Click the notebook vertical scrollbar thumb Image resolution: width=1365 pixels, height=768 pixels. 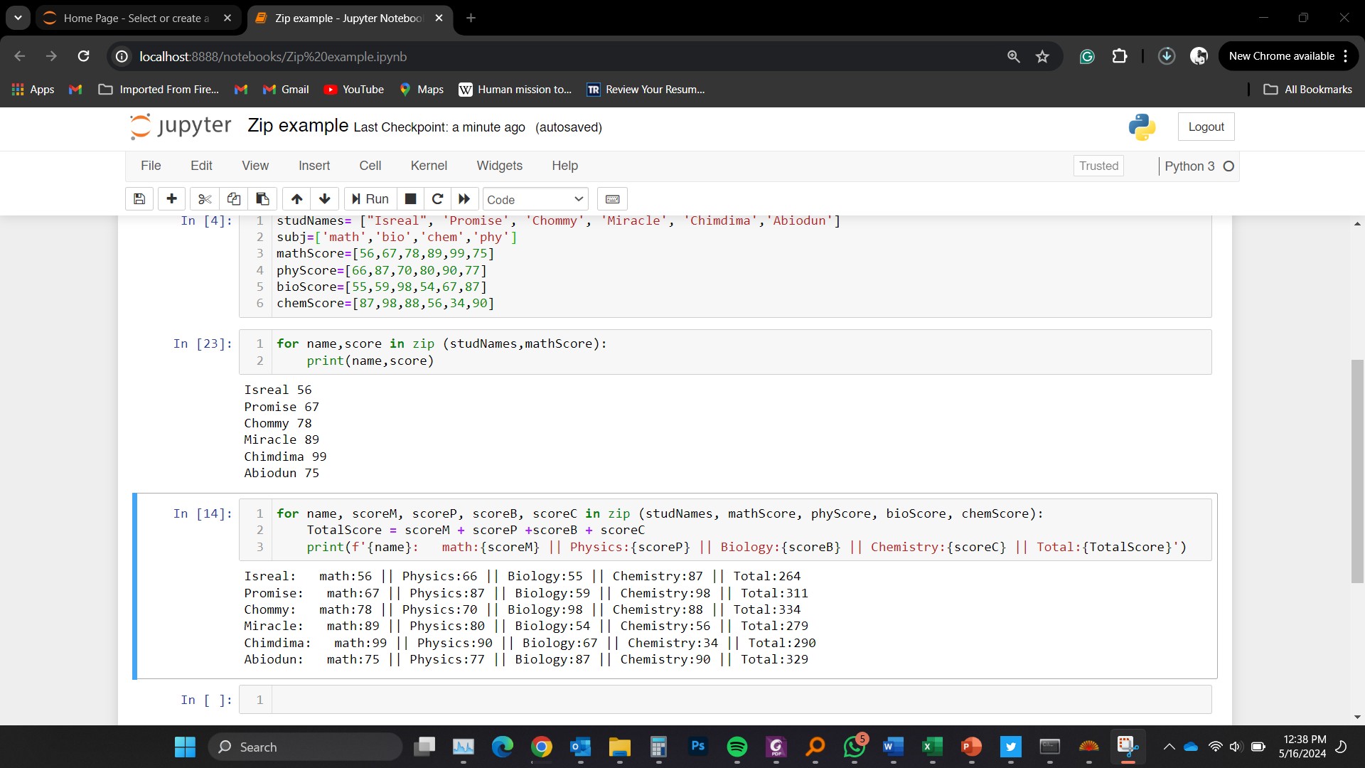(1357, 471)
